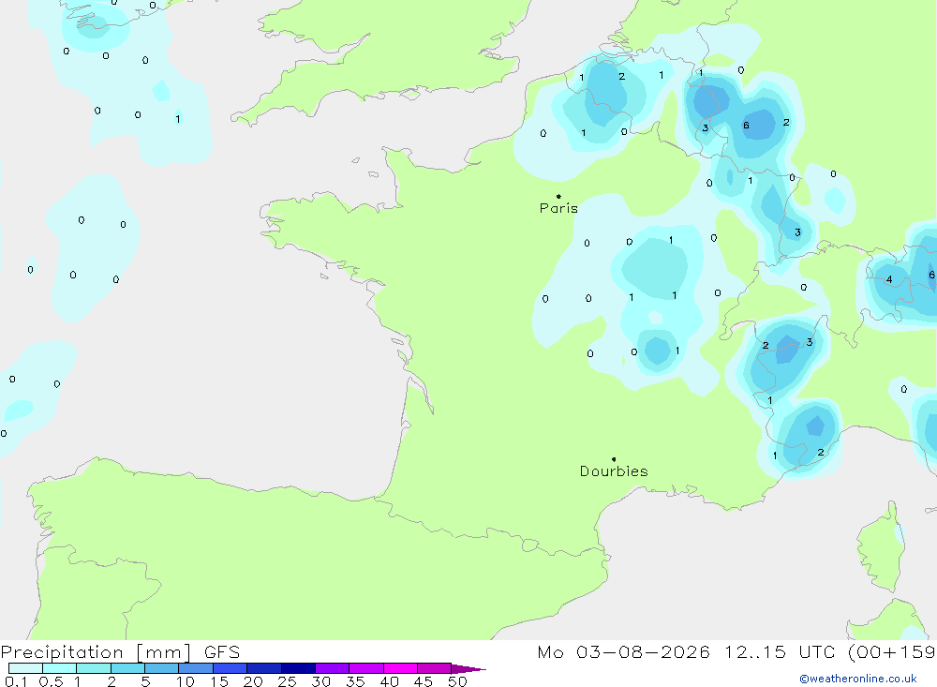937x687 pixels.
Task: Select the 10–15 mm legend swatch
Action: 196,668
